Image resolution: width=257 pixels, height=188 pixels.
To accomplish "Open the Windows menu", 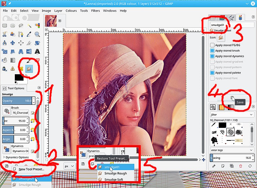I will [x=110, y=11].
